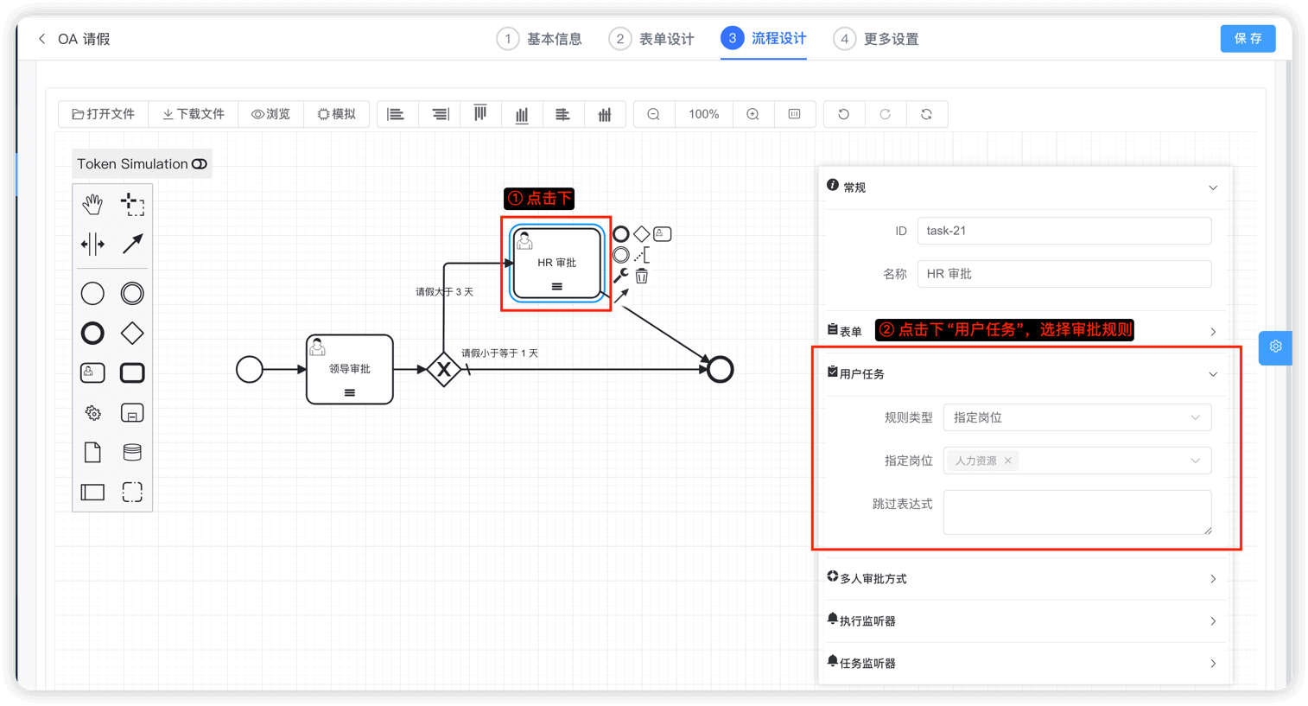Go to the 更多设置 step tab
The height and width of the screenshot is (706, 1308).
pos(877,39)
